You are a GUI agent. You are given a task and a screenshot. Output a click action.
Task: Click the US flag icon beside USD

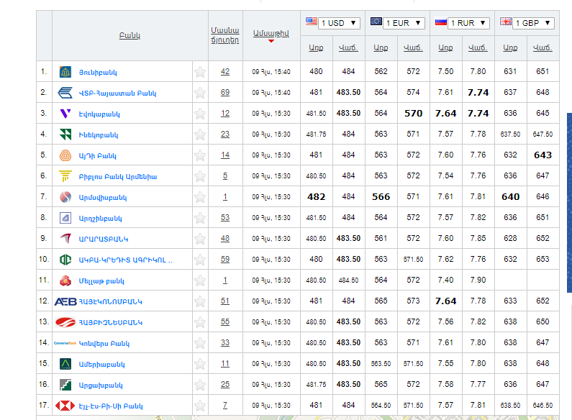click(x=311, y=22)
